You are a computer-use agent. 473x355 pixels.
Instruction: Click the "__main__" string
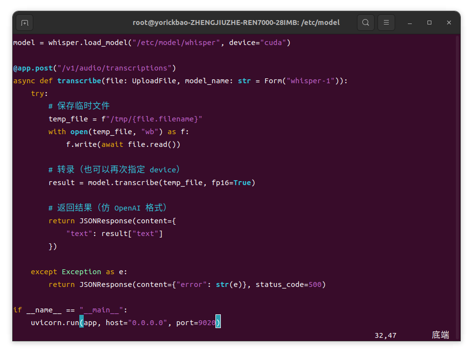[x=101, y=310]
